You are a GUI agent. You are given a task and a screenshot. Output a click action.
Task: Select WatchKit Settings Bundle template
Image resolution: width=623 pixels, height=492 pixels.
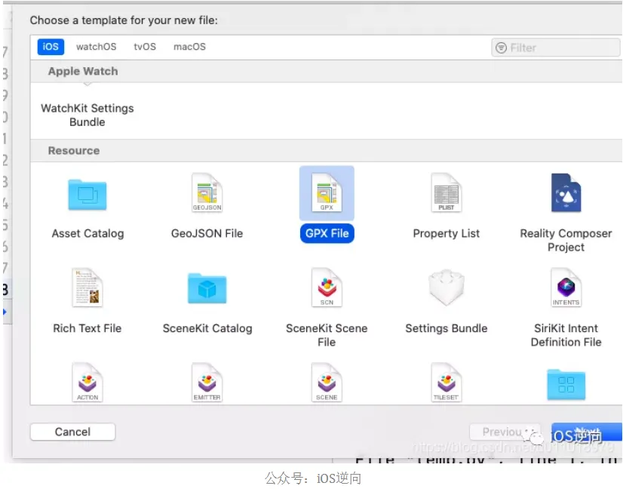pos(87,115)
